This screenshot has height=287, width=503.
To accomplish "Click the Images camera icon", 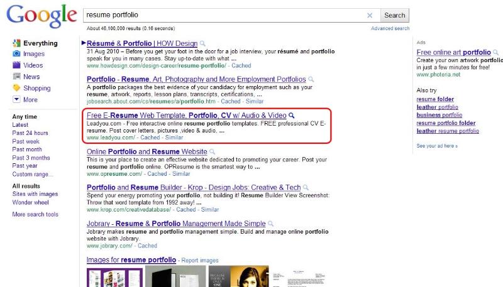I will tap(16, 54).
